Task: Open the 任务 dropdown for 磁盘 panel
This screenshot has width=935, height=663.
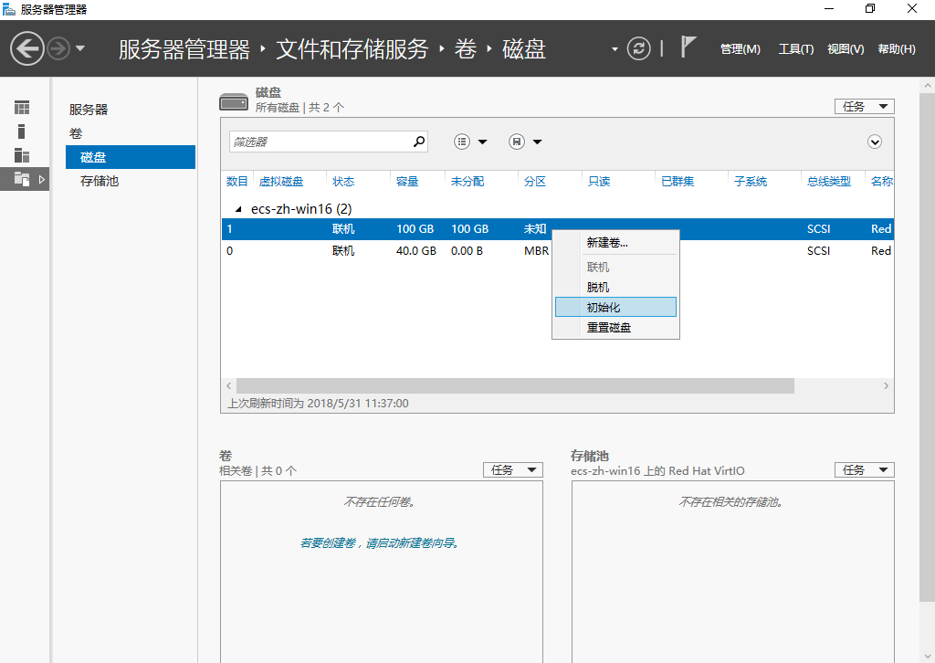Action: point(864,107)
